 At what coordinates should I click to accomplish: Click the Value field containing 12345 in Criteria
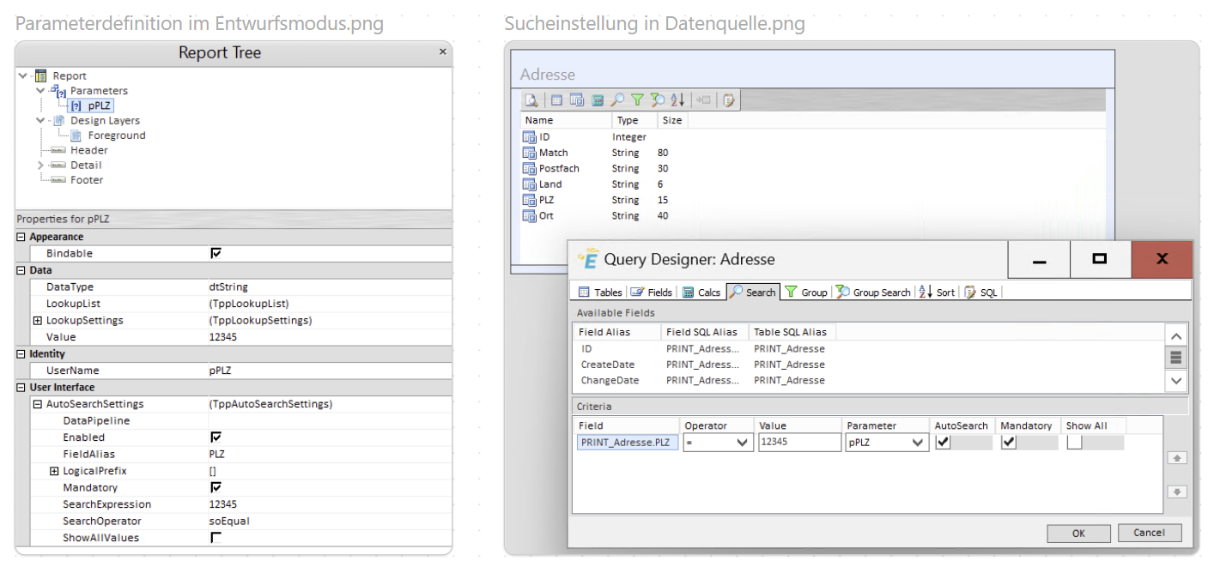[x=798, y=443]
